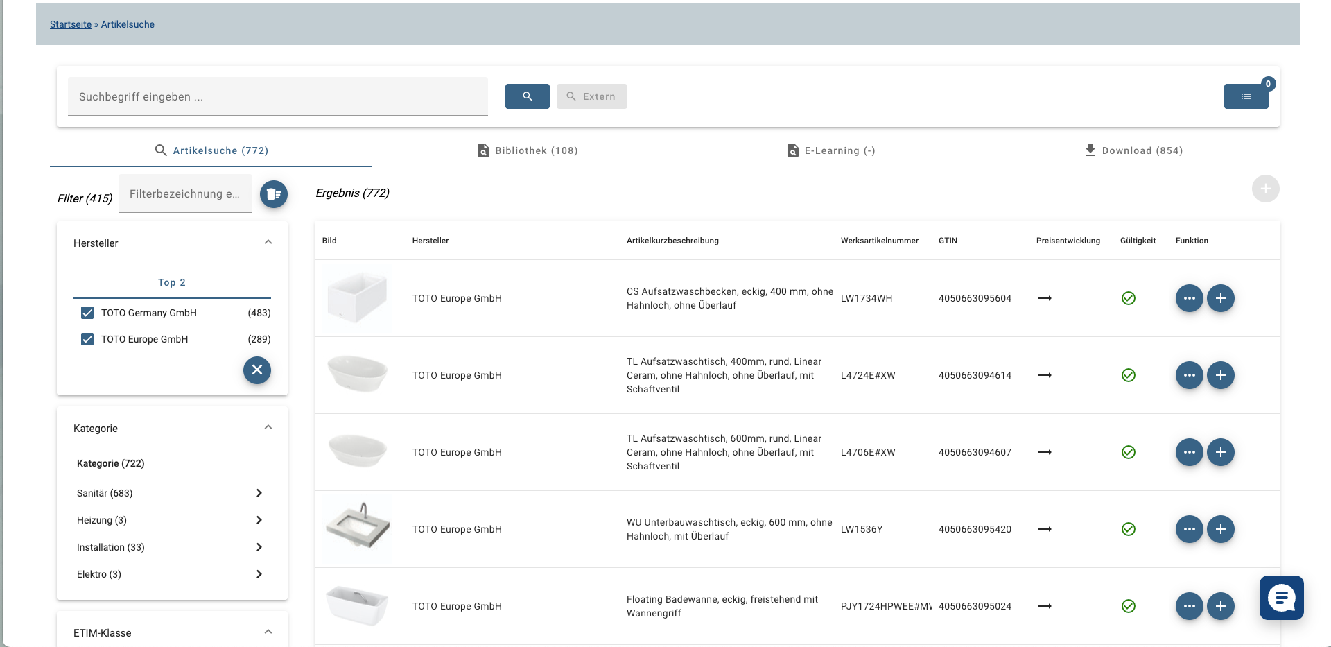
Task: Expand the Sanitär (683) category
Action: click(x=259, y=493)
